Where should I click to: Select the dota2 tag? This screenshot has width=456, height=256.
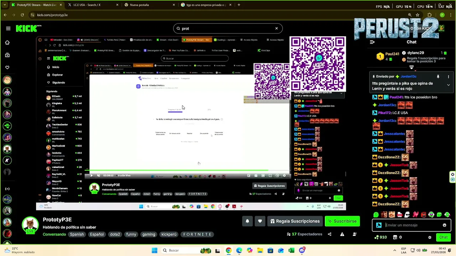click(x=115, y=234)
